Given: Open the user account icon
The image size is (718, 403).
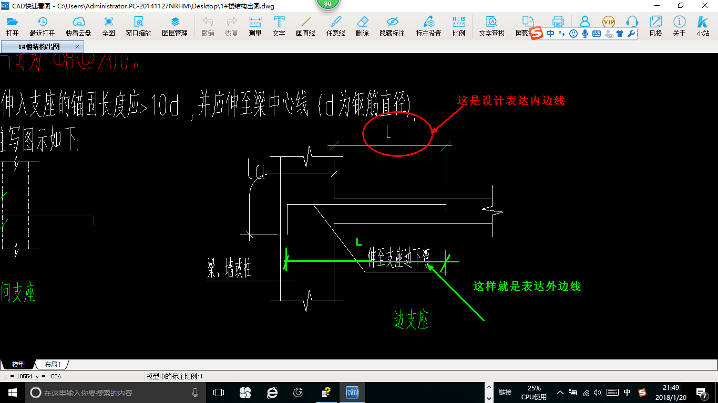Looking at the screenshot, I should coord(584,22).
